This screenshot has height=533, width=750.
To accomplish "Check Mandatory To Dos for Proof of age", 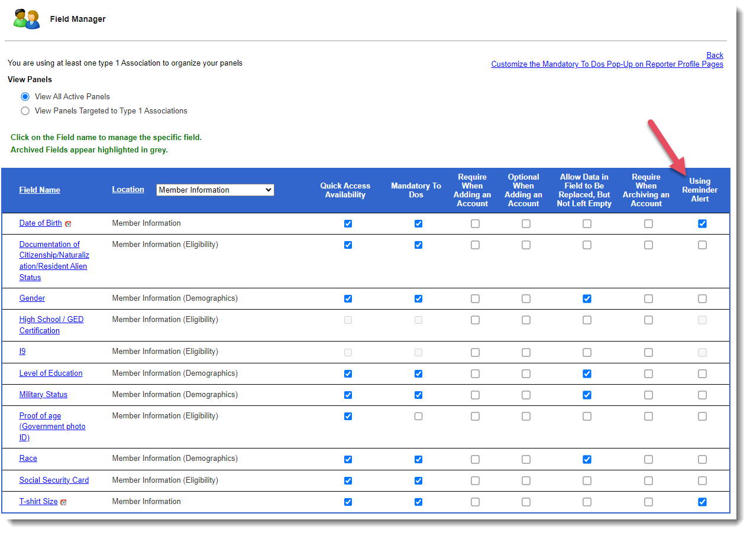I will click(418, 417).
